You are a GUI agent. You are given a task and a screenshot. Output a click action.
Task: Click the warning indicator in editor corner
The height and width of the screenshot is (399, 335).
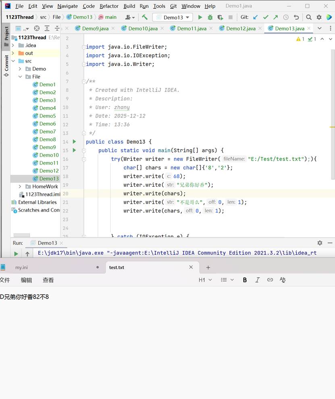(x=300, y=39)
